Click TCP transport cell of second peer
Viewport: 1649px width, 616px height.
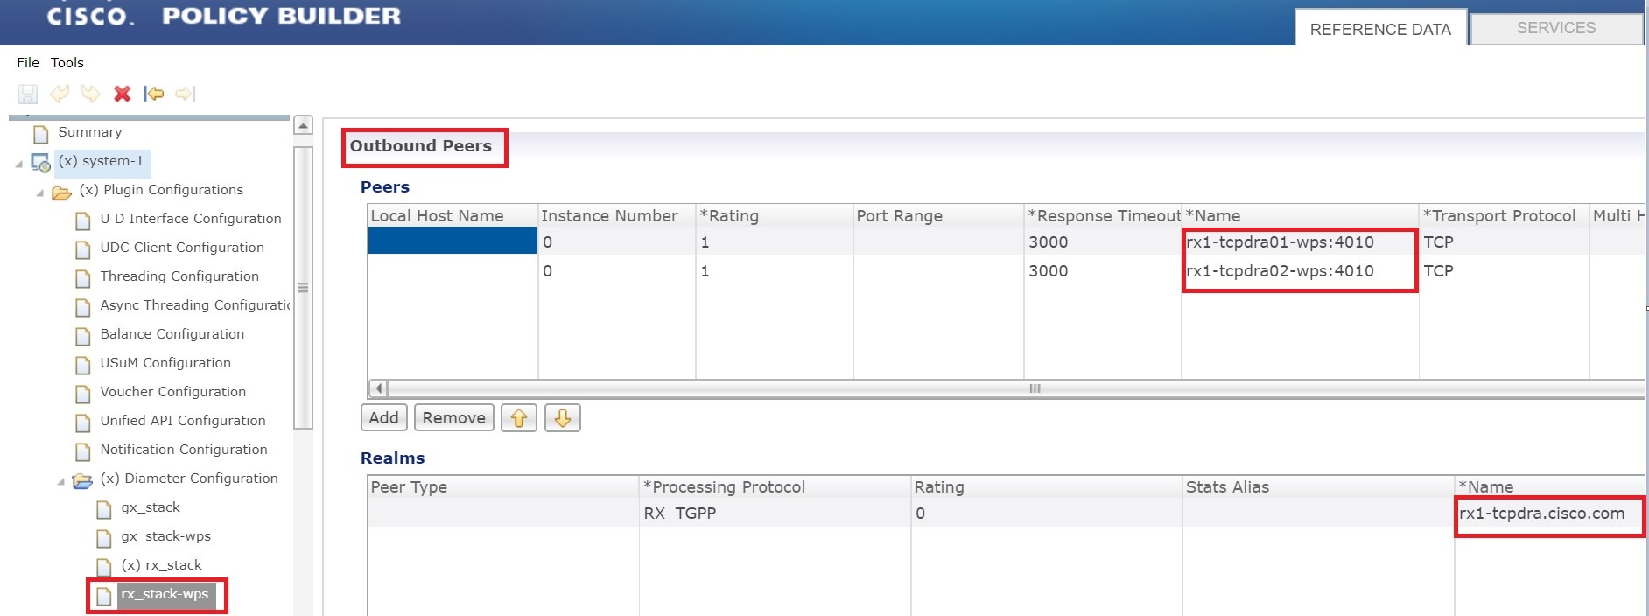(x=1504, y=271)
